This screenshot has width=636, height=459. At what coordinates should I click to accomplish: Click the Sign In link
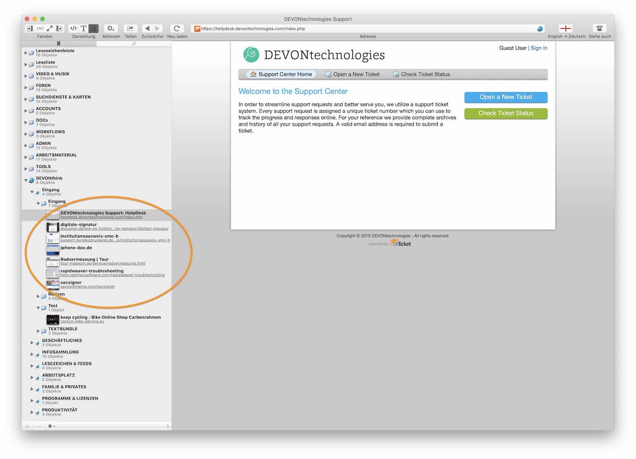coord(539,48)
